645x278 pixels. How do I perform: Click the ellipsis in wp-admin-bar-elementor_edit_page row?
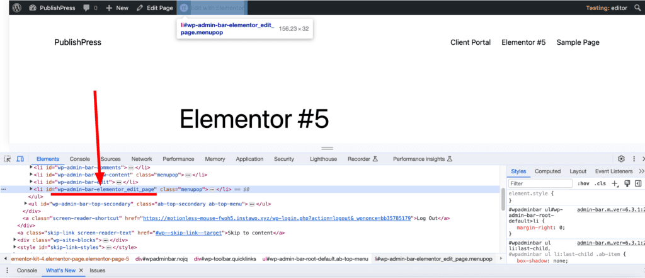click(x=212, y=190)
